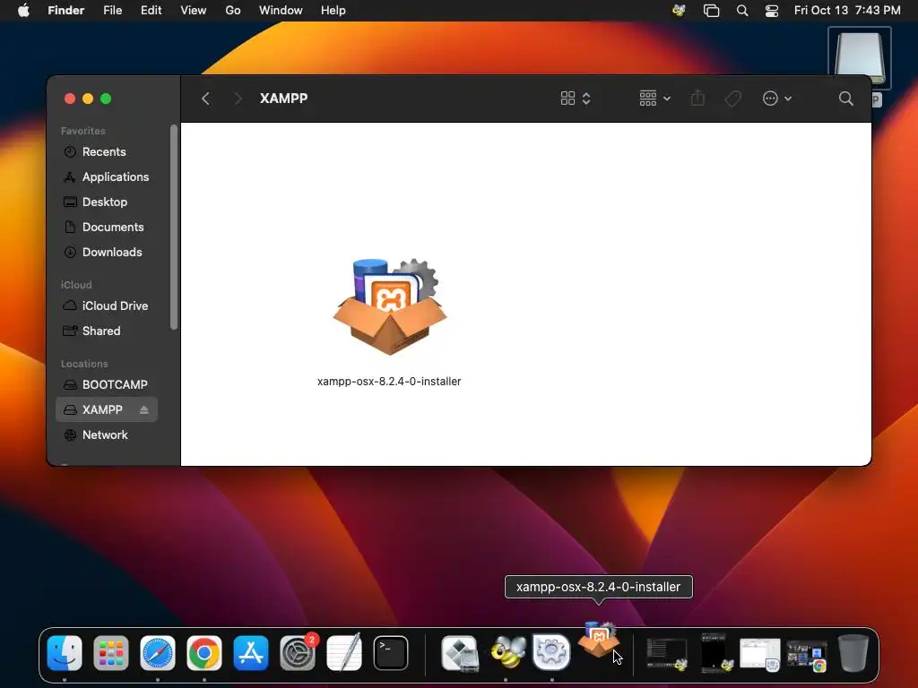Open Spotlight search in menu bar
This screenshot has height=688, width=918.
pos(742,11)
